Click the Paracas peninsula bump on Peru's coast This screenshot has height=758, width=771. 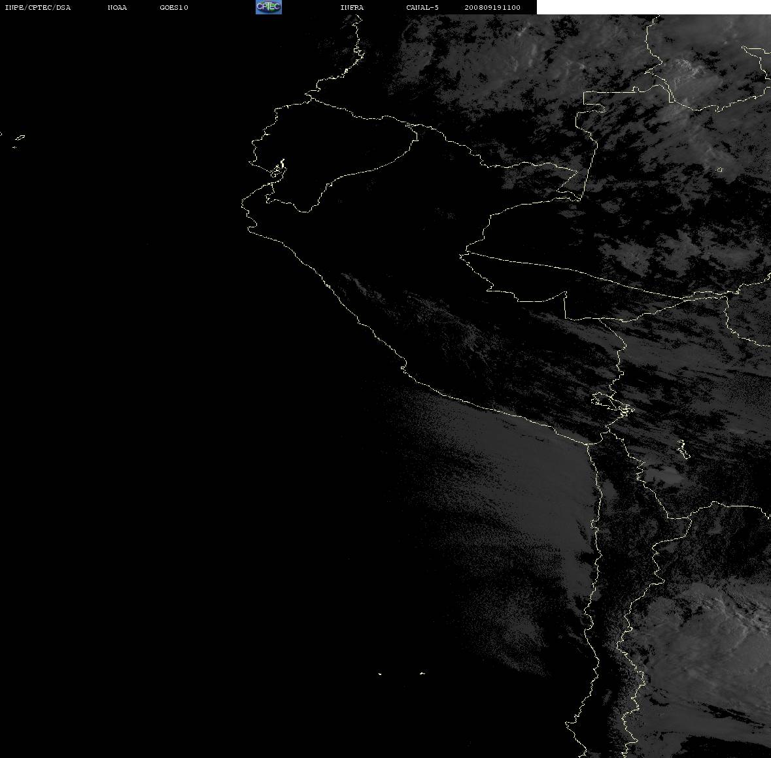pos(403,367)
